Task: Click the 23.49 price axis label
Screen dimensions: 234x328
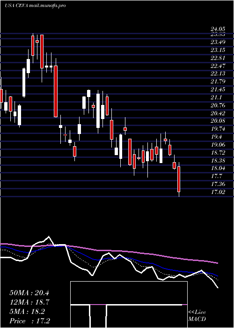Action: pos(218,42)
